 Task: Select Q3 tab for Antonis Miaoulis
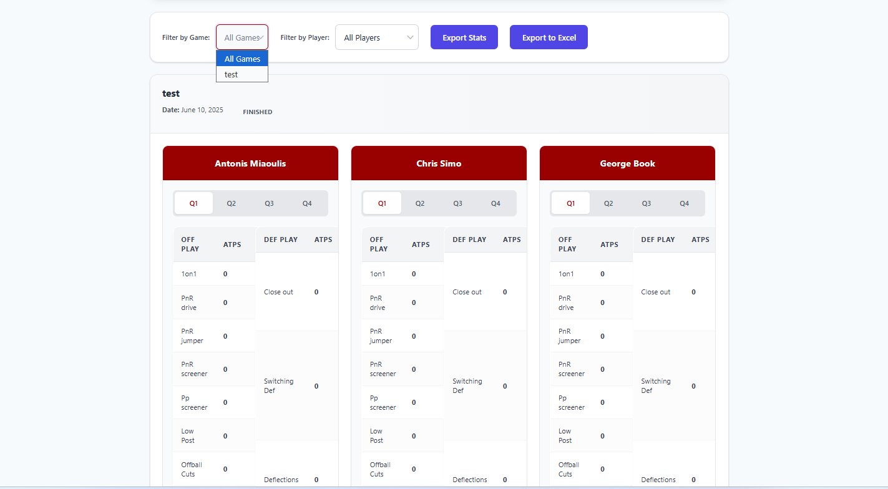(269, 203)
